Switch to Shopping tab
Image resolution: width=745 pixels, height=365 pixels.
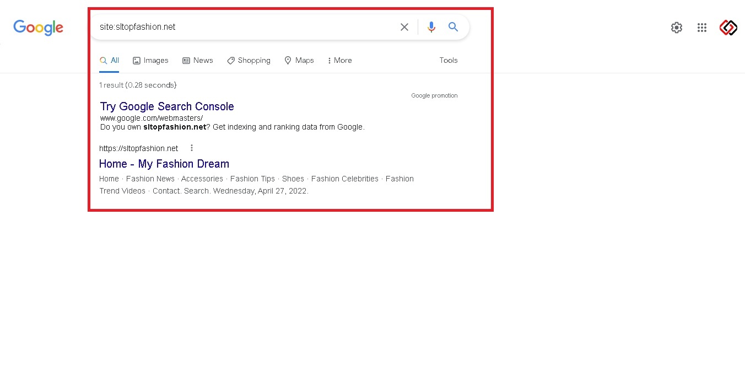[249, 61]
